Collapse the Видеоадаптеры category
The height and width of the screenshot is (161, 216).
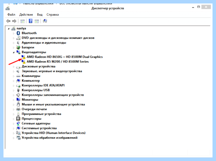pos(14,53)
